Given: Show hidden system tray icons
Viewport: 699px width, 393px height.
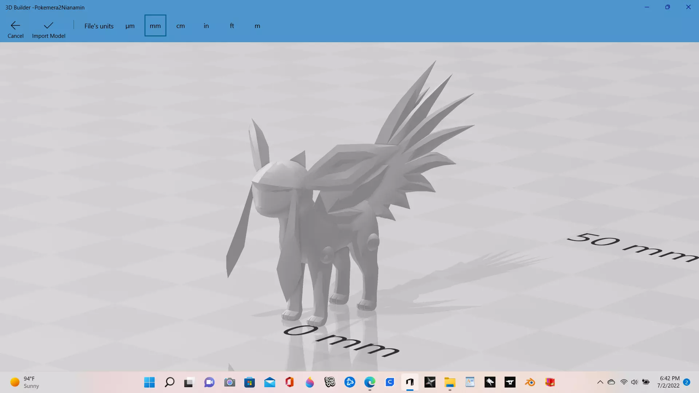Looking at the screenshot, I should coord(600,382).
